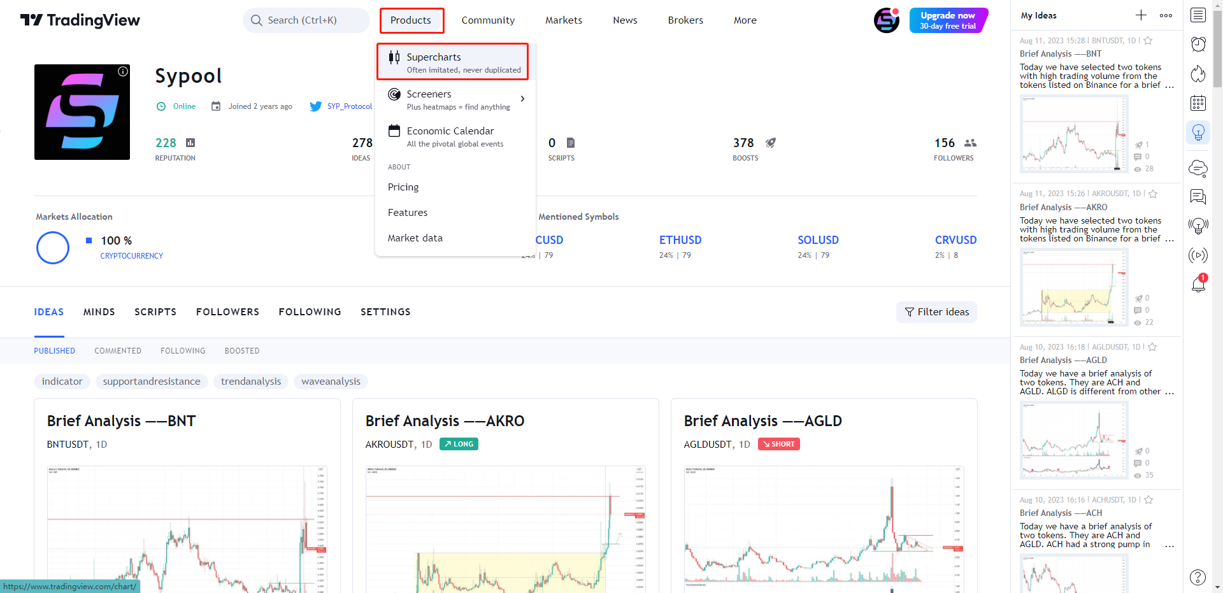This screenshot has width=1223, height=593.
Task: Click the plus icon in My Ideas header
Action: pyautogui.click(x=1141, y=15)
